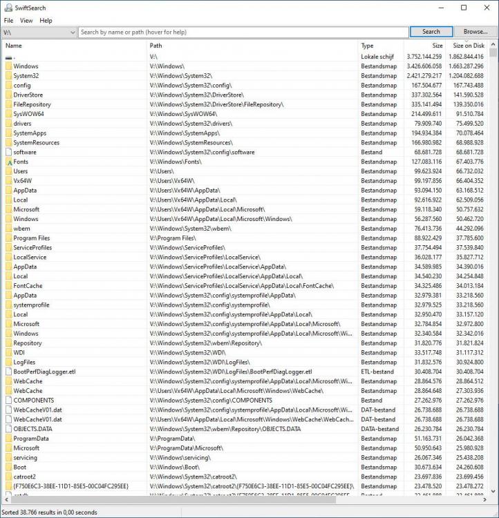The width and height of the screenshot is (499, 518).
Task: Sort results by Name column header
Action: [x=69, y=46]
